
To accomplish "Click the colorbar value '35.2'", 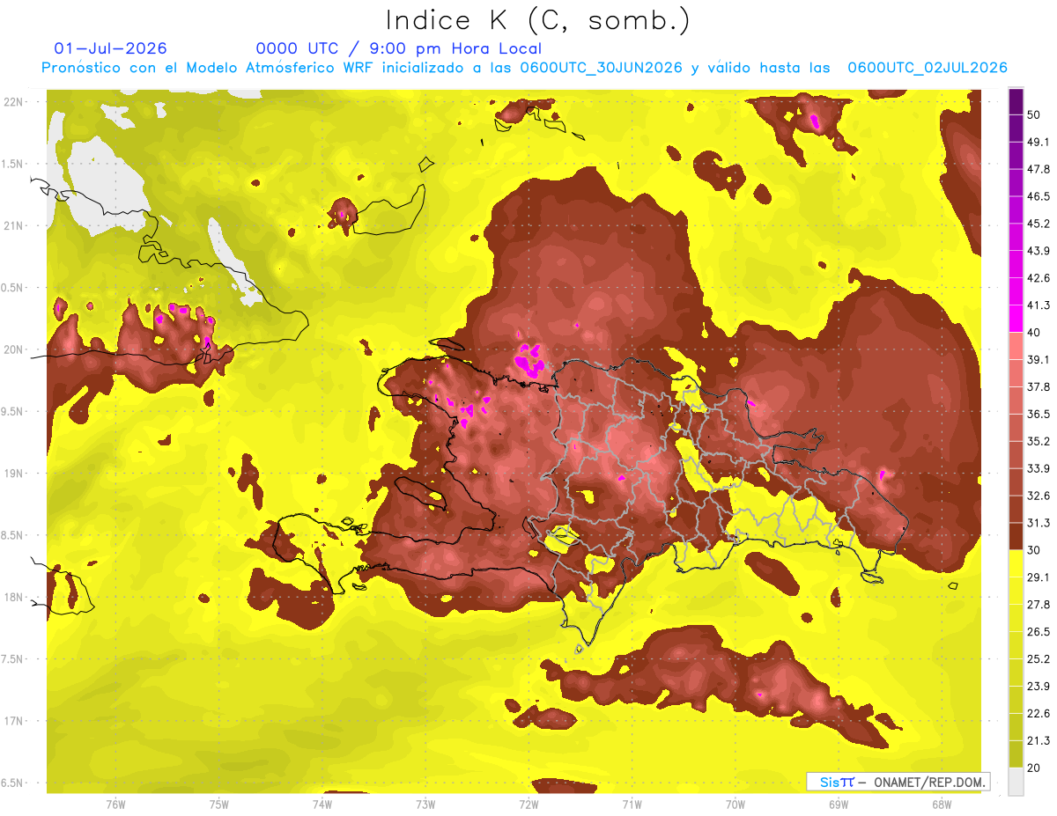I will (x=1039, y=441).
